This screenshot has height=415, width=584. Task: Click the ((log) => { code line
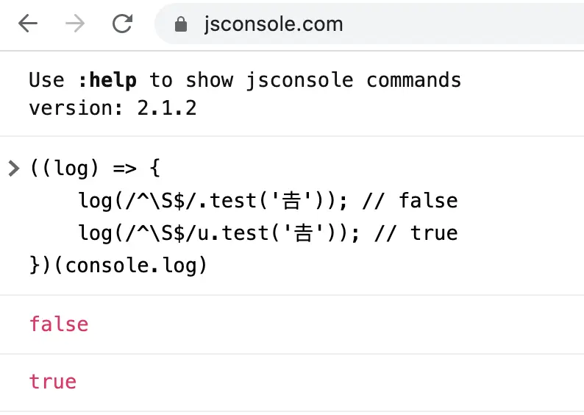click(x=96, y=169)
